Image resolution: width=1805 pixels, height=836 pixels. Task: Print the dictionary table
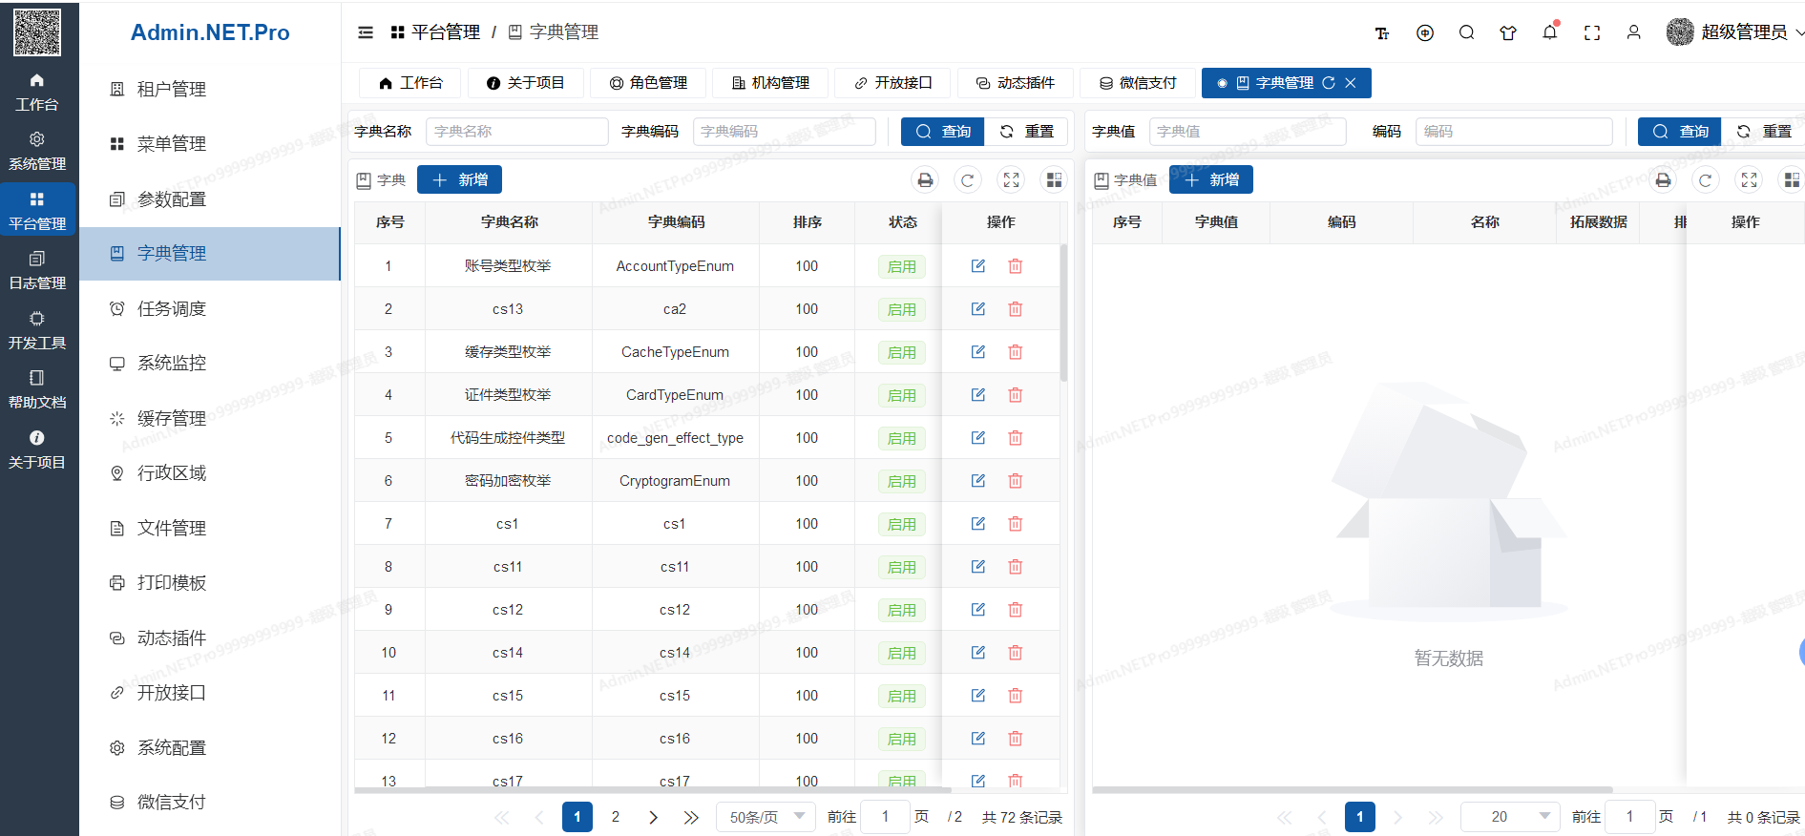pyautogui.click(x=925, y=179)
